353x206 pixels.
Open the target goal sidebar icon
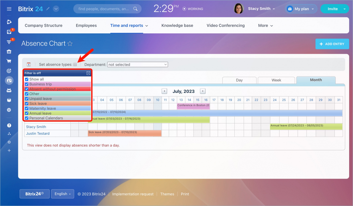click(x=9, y=71)
